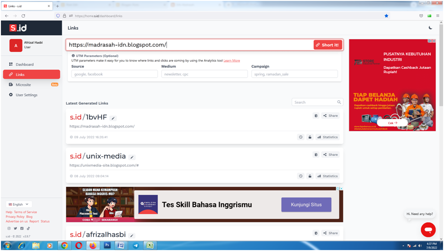Click the browser address bar URL

pos(99,16)
